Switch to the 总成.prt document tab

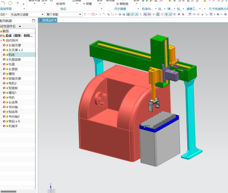pos(48,20)
